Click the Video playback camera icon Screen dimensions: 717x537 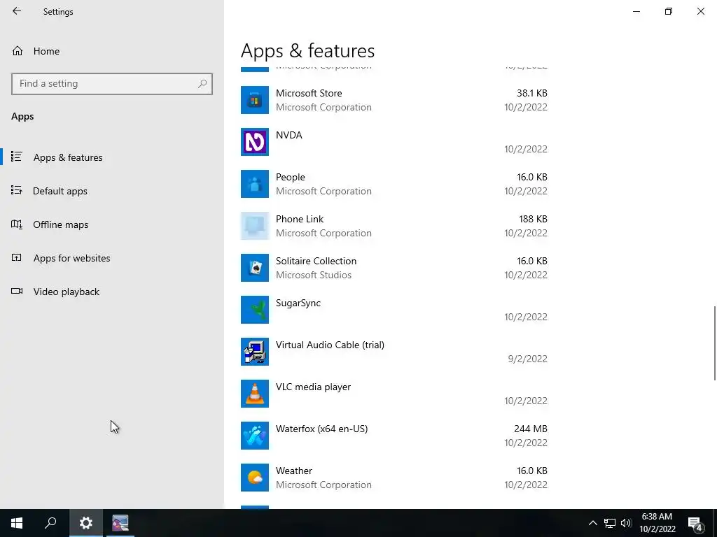17,291
